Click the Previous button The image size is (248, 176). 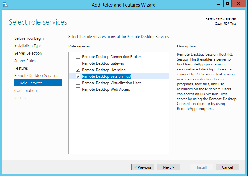(x=143, y=167)
